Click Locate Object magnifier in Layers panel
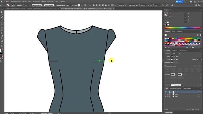203x114 pixels. [x=187, y=110]
